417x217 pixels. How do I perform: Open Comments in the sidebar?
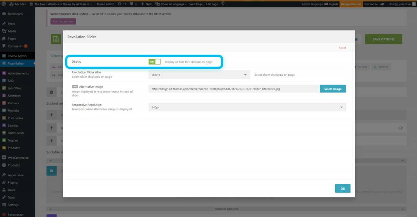[15, 46]
